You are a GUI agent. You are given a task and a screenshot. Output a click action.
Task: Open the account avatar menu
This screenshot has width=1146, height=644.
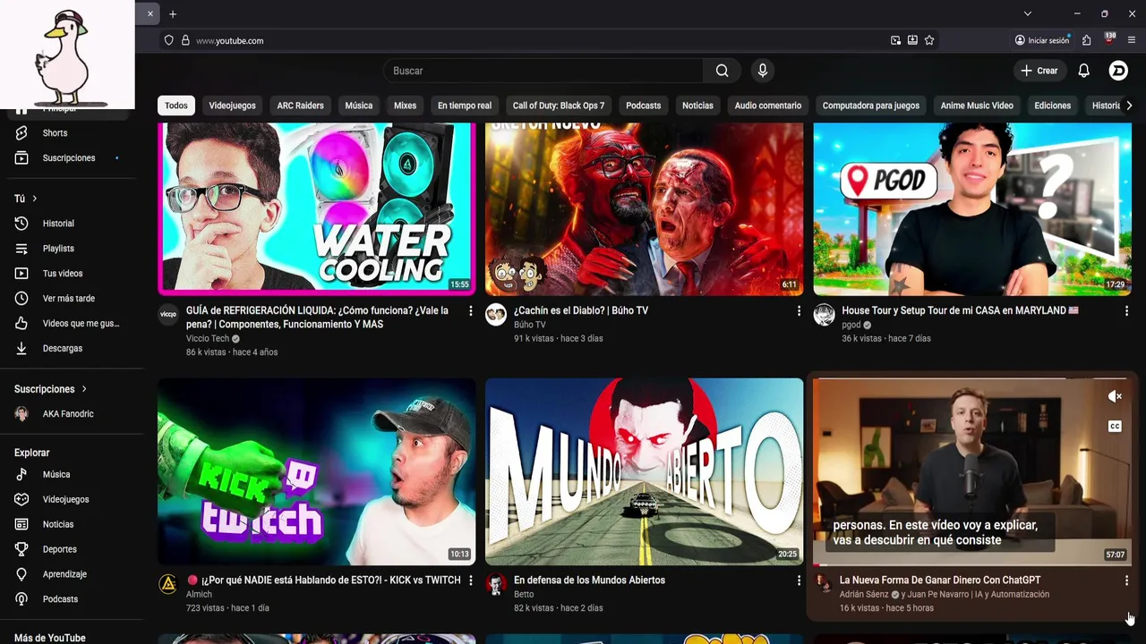(x=1118, y=71)
